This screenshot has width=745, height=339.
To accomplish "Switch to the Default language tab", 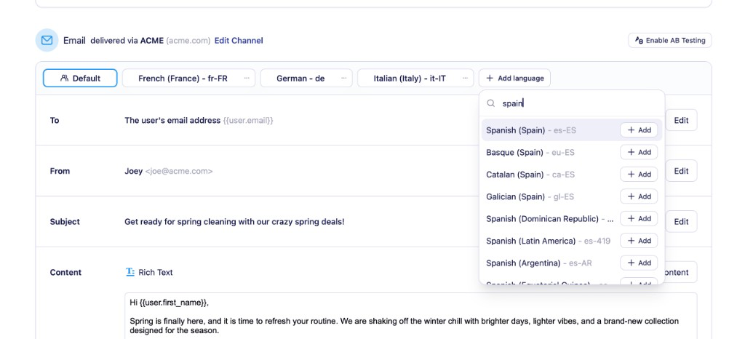I will coord(80,79).
